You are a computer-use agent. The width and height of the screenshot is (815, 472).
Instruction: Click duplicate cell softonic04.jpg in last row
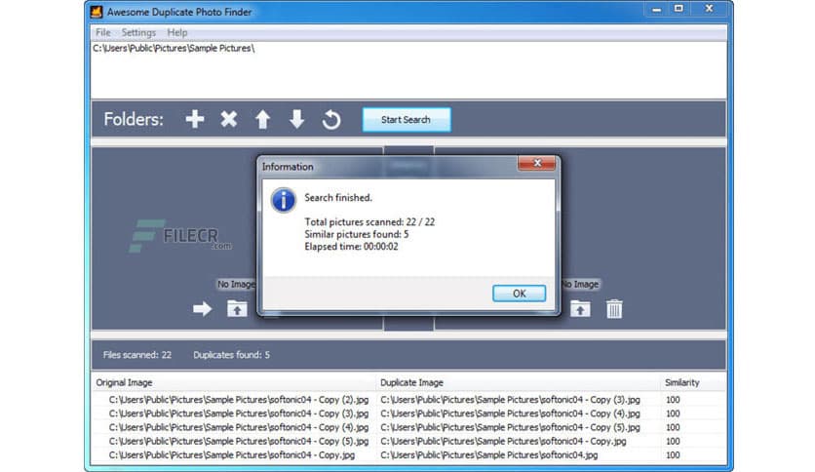click(489, 454)
